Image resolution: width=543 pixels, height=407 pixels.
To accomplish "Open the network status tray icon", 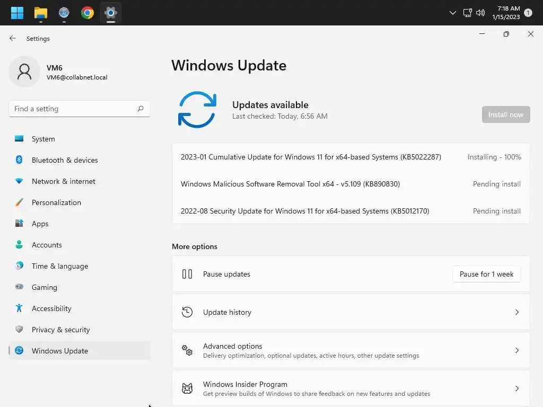I will (467, 13).
